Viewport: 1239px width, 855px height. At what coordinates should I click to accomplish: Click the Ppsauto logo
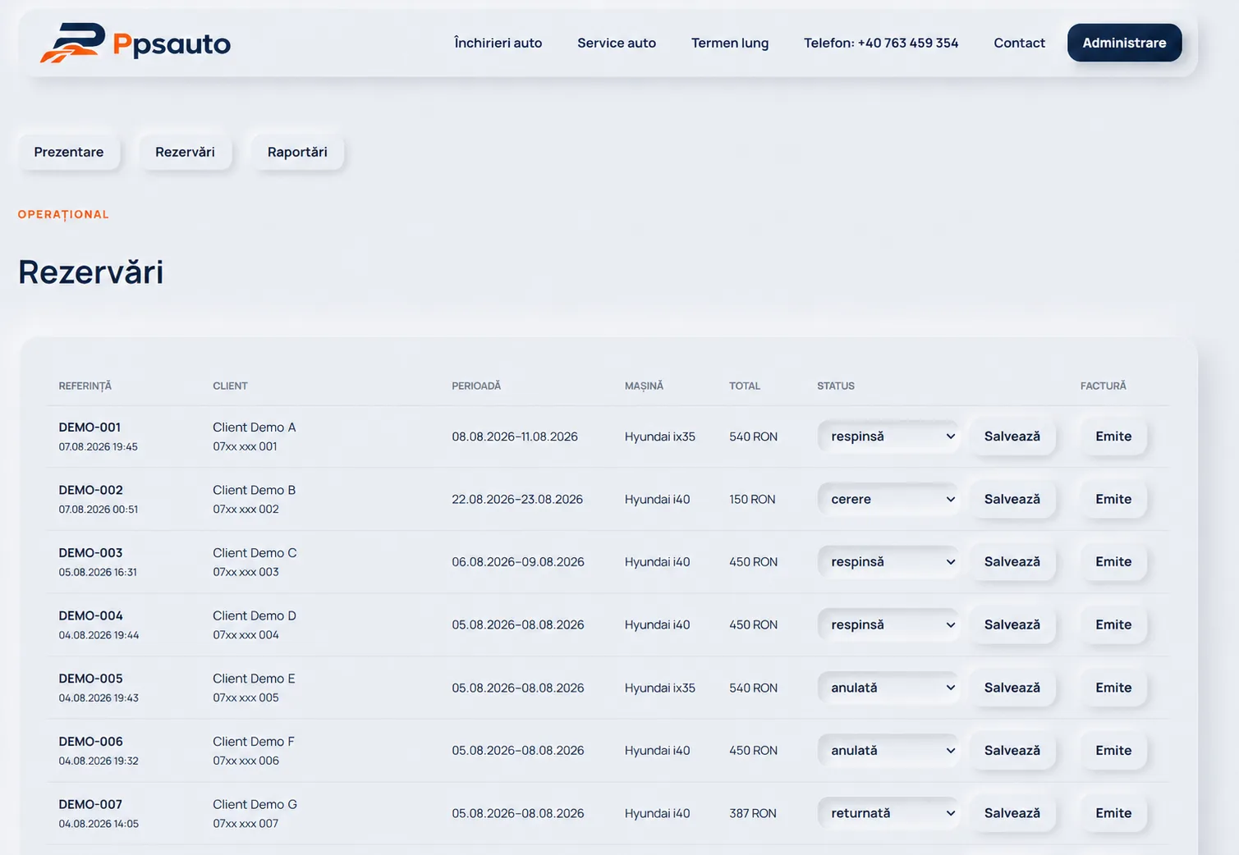click(135, 43)
